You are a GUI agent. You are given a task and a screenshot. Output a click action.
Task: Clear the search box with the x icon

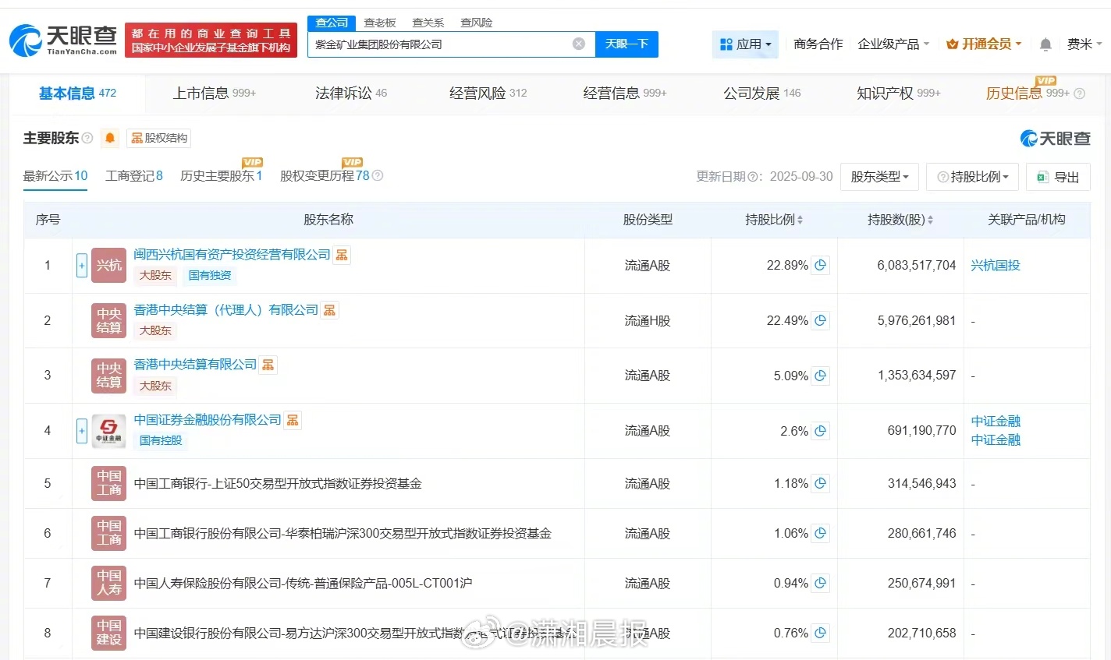(x=578, y=44)
